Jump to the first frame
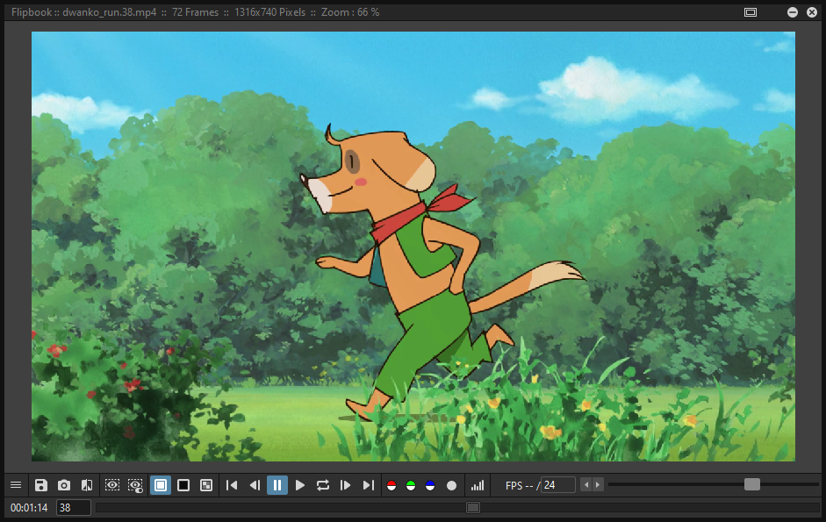This screenshot has width=826, height=522. point(232,485)
